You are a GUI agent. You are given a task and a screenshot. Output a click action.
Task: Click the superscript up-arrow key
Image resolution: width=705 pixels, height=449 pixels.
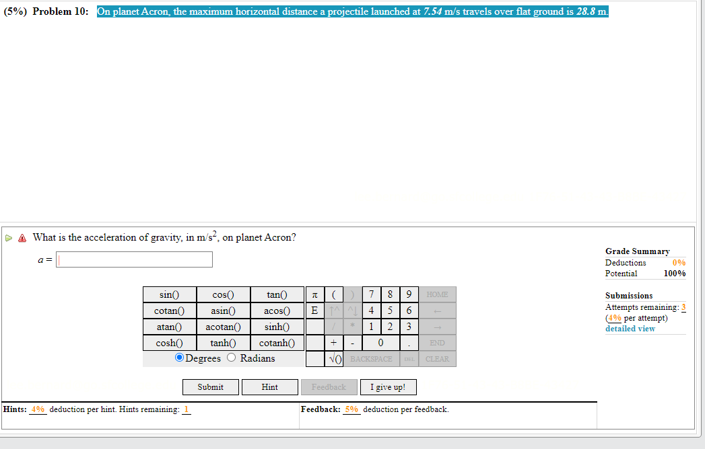333,311
